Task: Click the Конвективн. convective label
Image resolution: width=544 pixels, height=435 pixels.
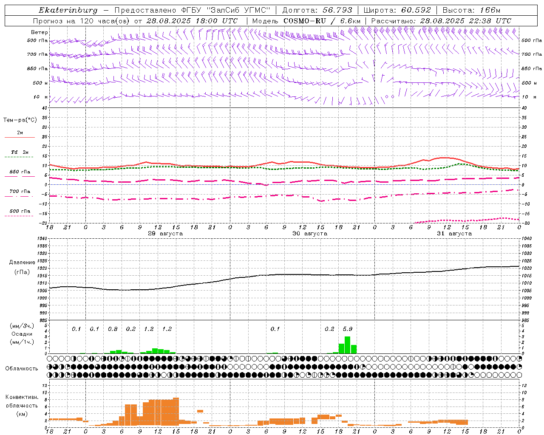Action: [22, 397]
